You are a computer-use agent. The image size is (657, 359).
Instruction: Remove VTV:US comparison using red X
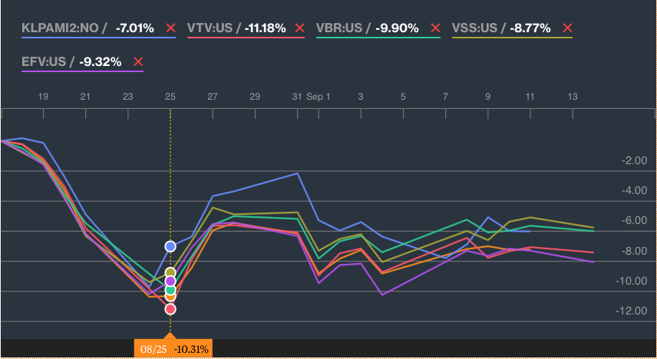(x=299, y=28)
